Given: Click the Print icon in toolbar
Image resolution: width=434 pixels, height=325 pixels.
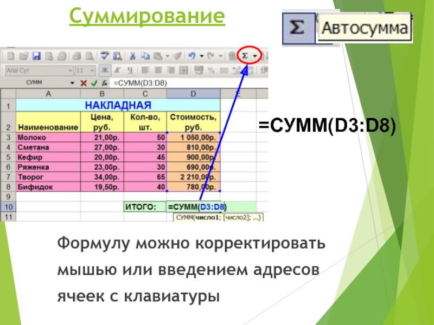Looking at the screenshot, I should click(x=77, y=56).
